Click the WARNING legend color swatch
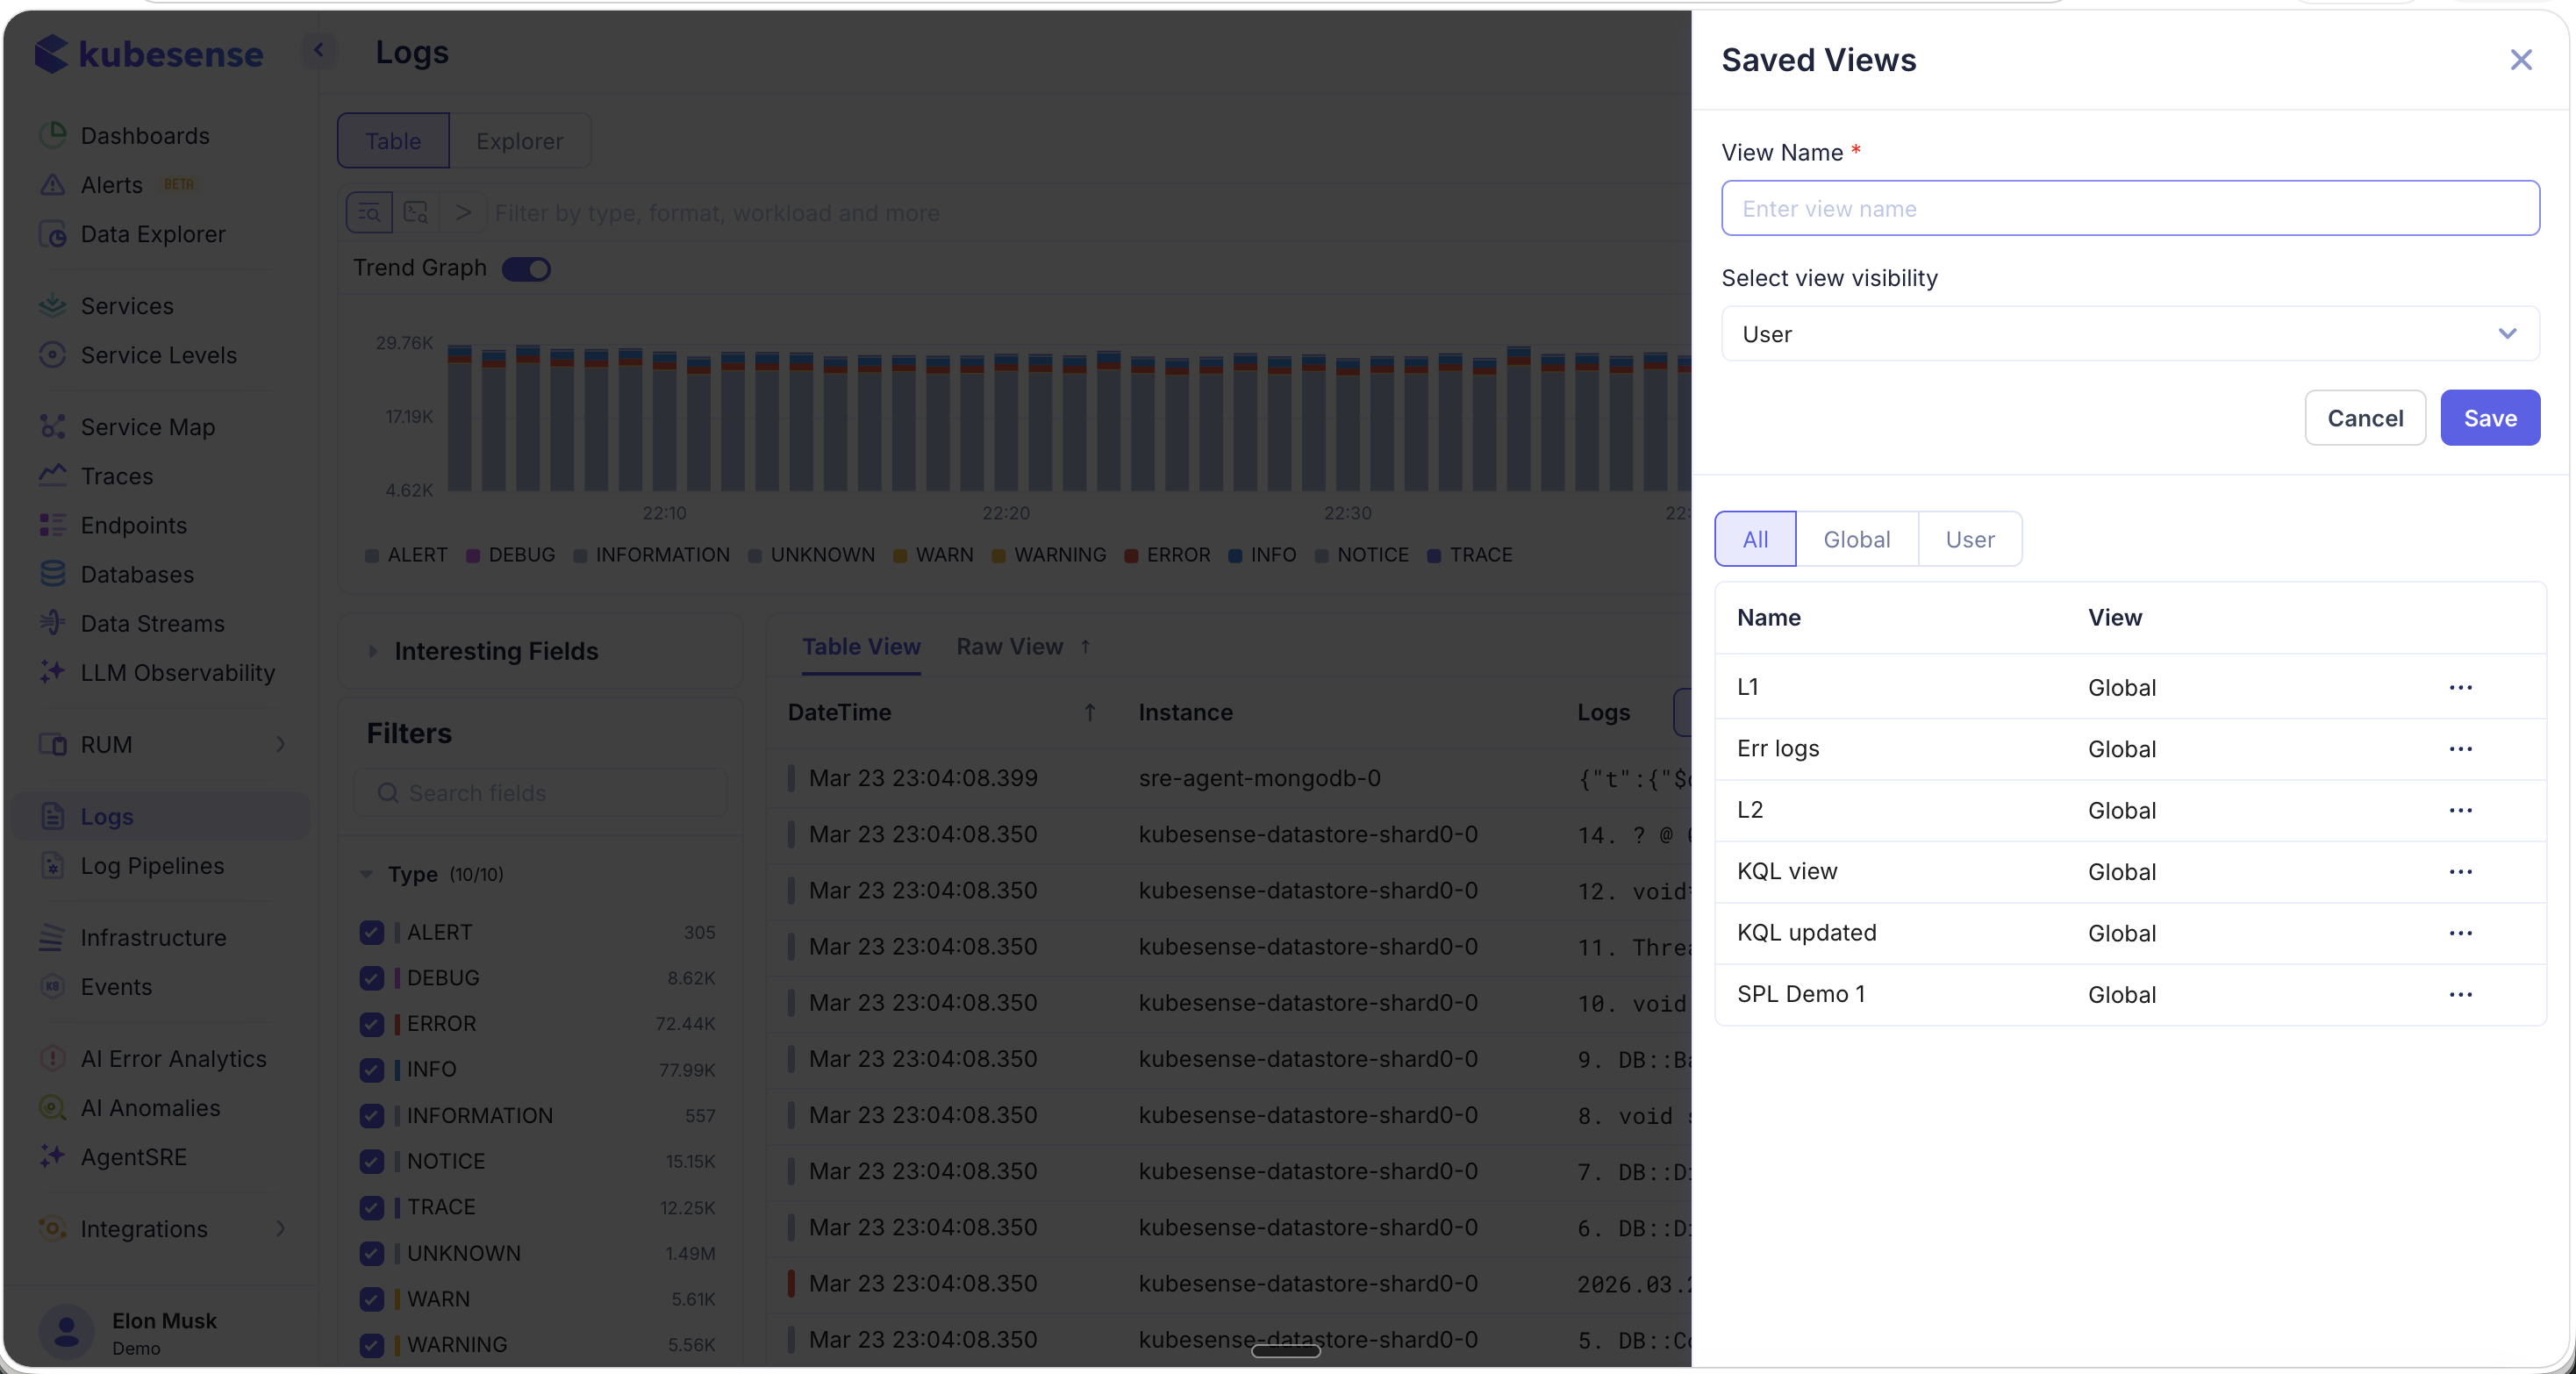The width and height of the screenshot is (2576, 1374). [999, 555]
